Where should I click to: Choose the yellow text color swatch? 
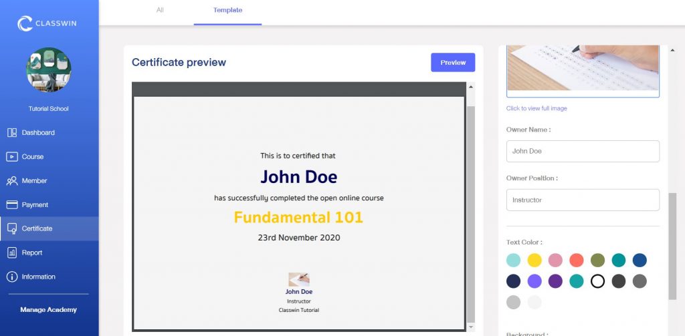point(534,261)
